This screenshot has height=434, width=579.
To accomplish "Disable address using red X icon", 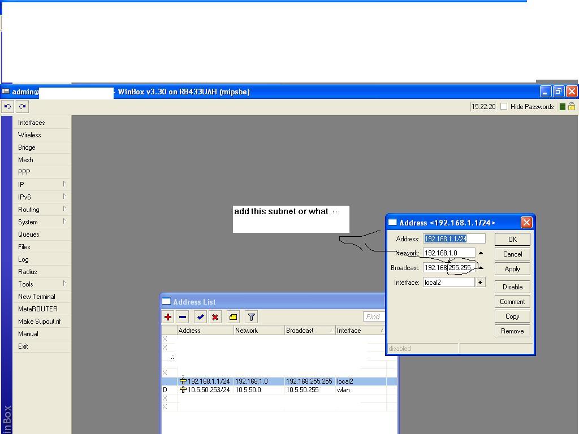I will pos(215,317).
